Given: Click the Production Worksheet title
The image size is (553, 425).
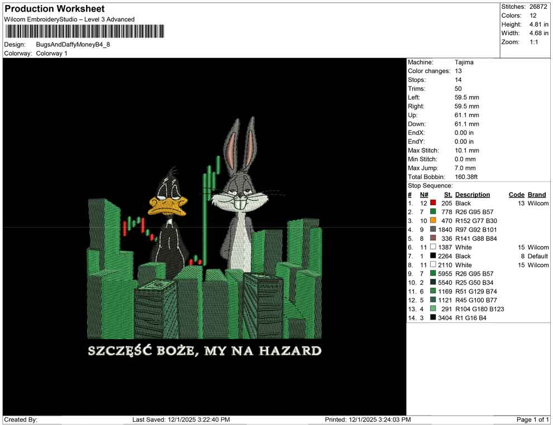Looking at the screenshot, I should click(54, 9).
